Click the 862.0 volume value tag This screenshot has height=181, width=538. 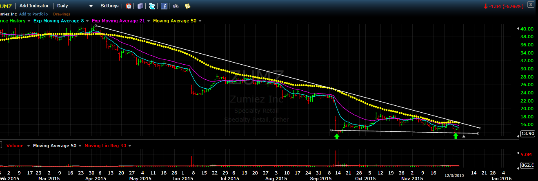pyautogui.click(x=528, y=166)
